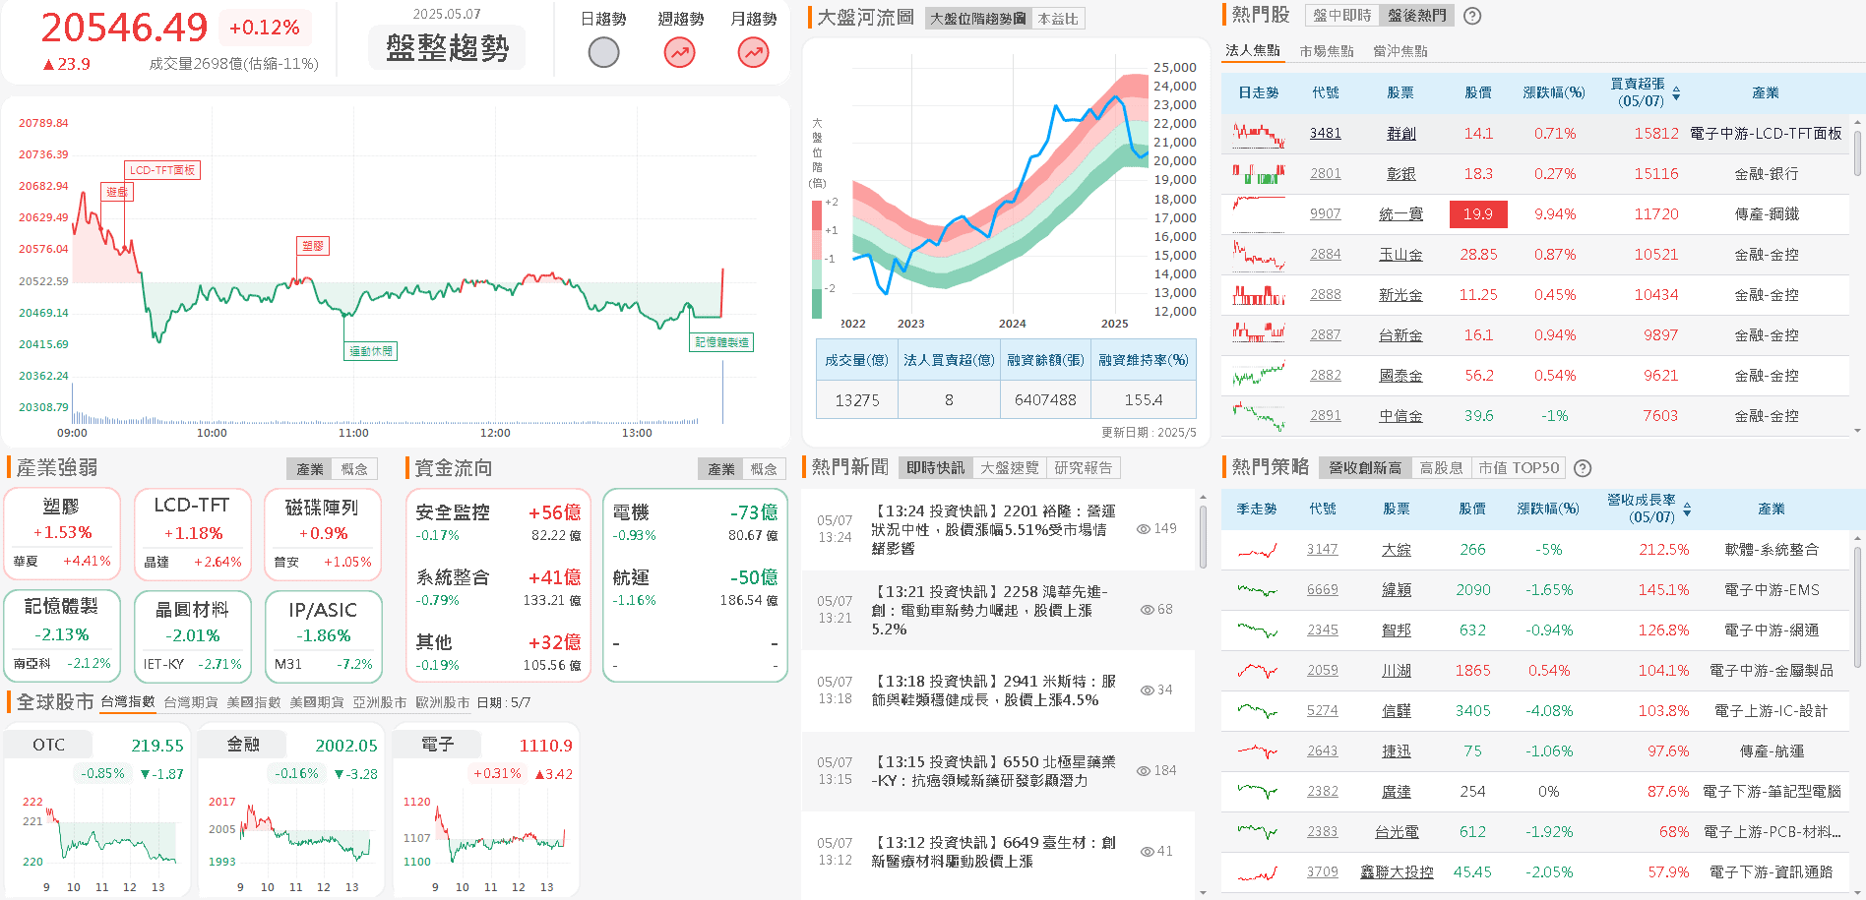The width and height of the screenshot is (1866, 900).
Task: Select 當沖焦點 sub-tab
Action: [x=1400, y=51]
